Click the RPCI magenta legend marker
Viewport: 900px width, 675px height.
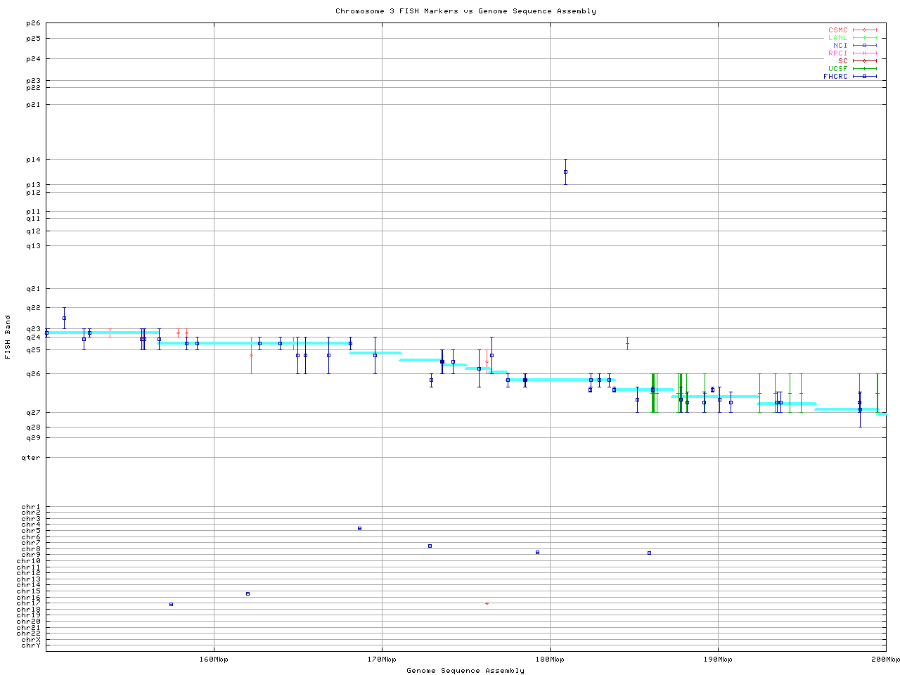tap(864, 53)
